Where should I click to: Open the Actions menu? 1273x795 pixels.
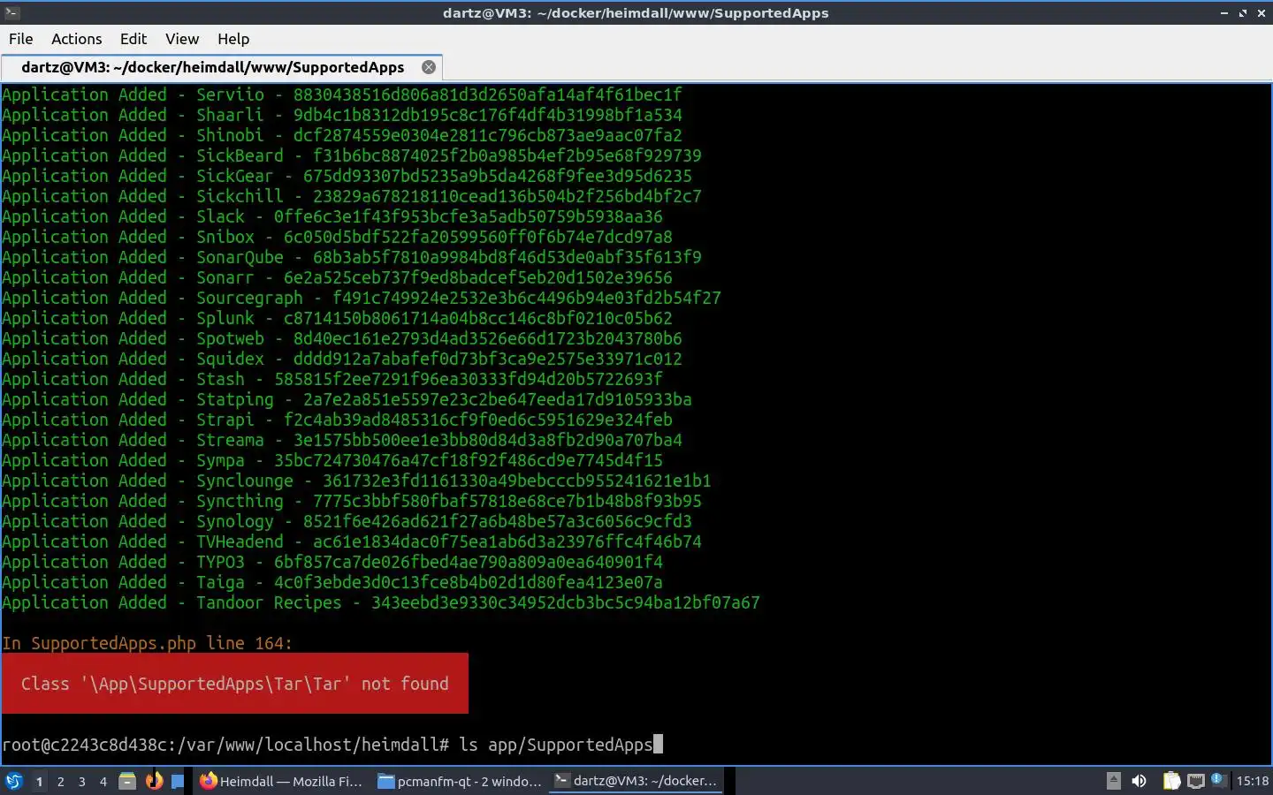point(76,39)
